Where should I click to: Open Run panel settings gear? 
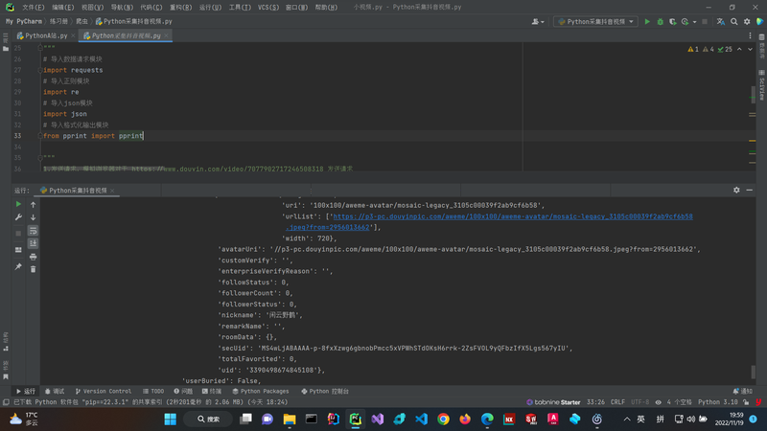736,190
